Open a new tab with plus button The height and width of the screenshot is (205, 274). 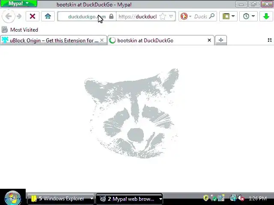[x=221, y=40]
